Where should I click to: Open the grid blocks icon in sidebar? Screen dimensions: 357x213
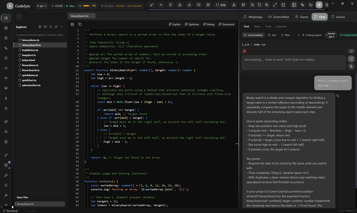click(6, 28)
